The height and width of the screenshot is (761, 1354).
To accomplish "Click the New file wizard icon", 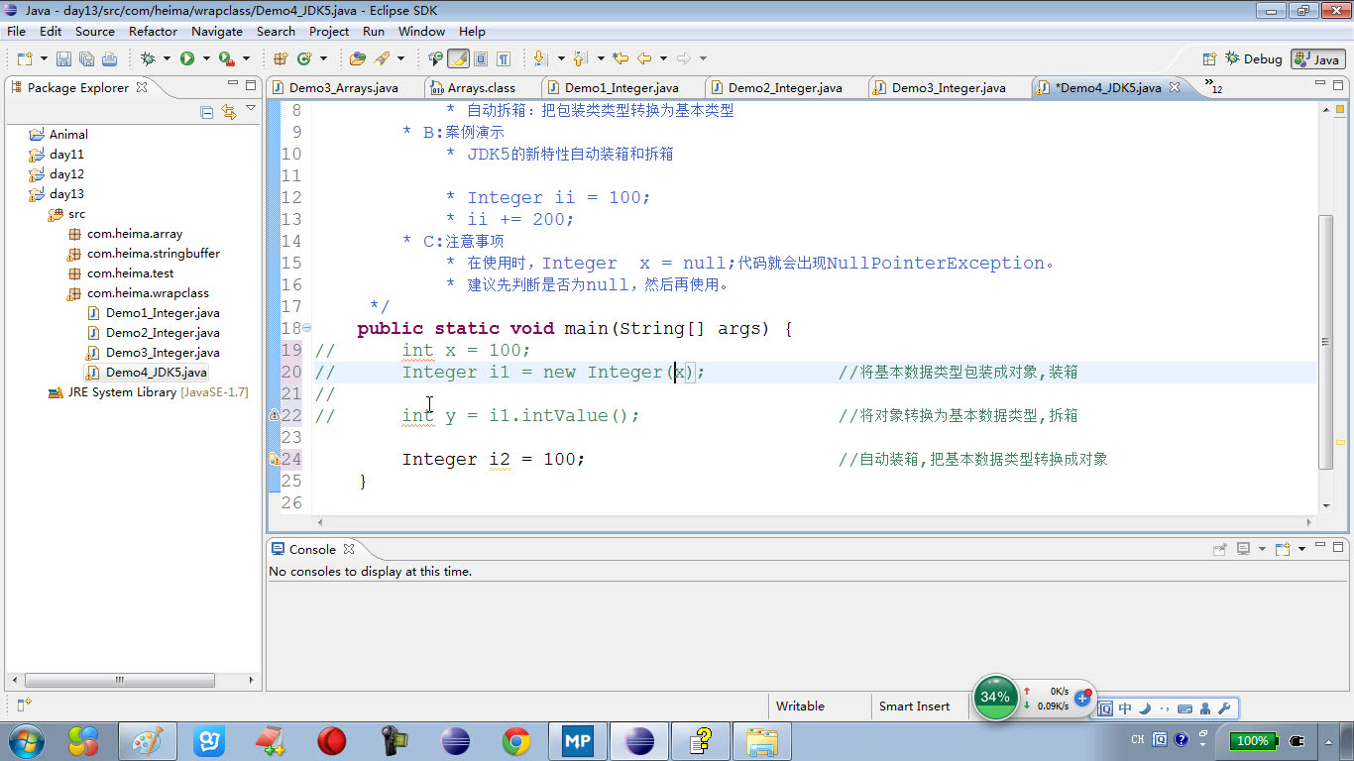I will 24,59.
